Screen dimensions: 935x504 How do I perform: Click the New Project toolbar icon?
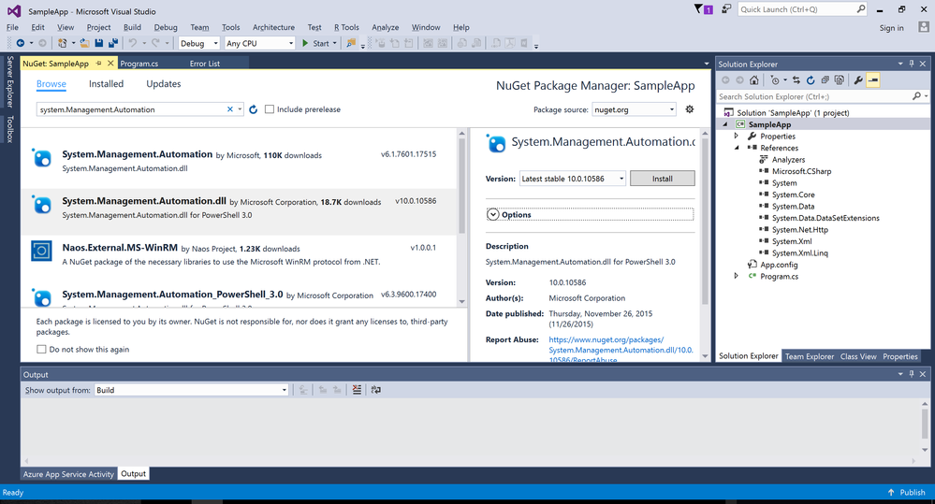click(62, 43)
